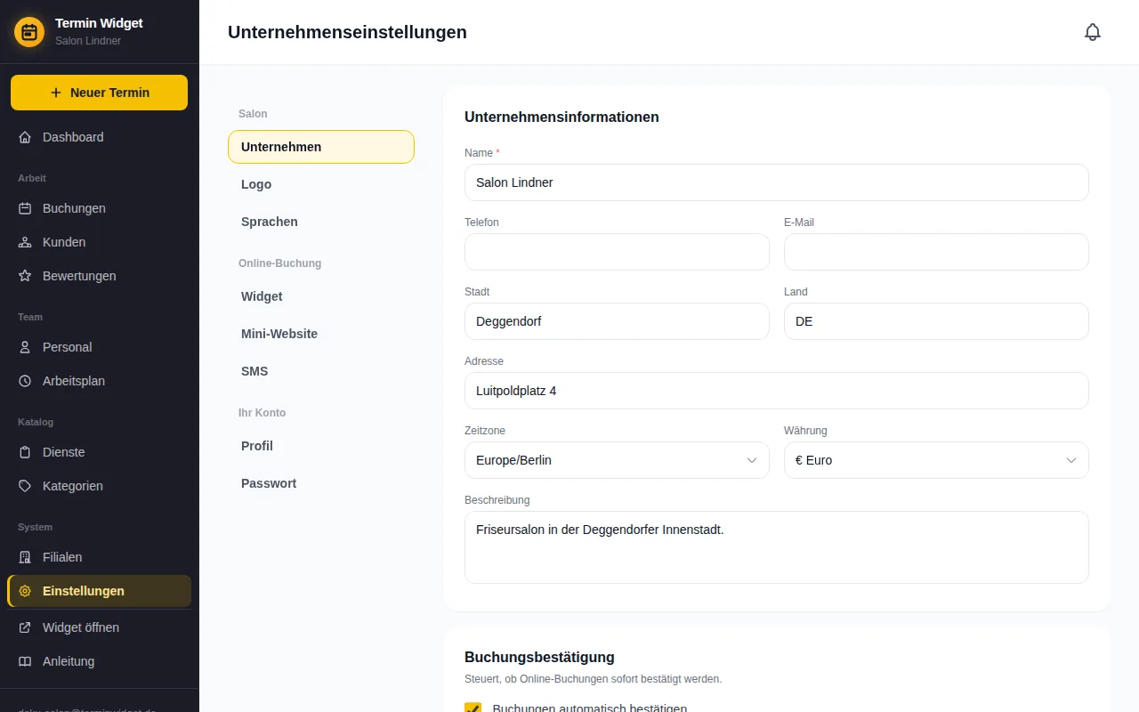Click the empty E-Mail input field
1139x712 pixels.
pyautogui.click(x=936, y=252)
